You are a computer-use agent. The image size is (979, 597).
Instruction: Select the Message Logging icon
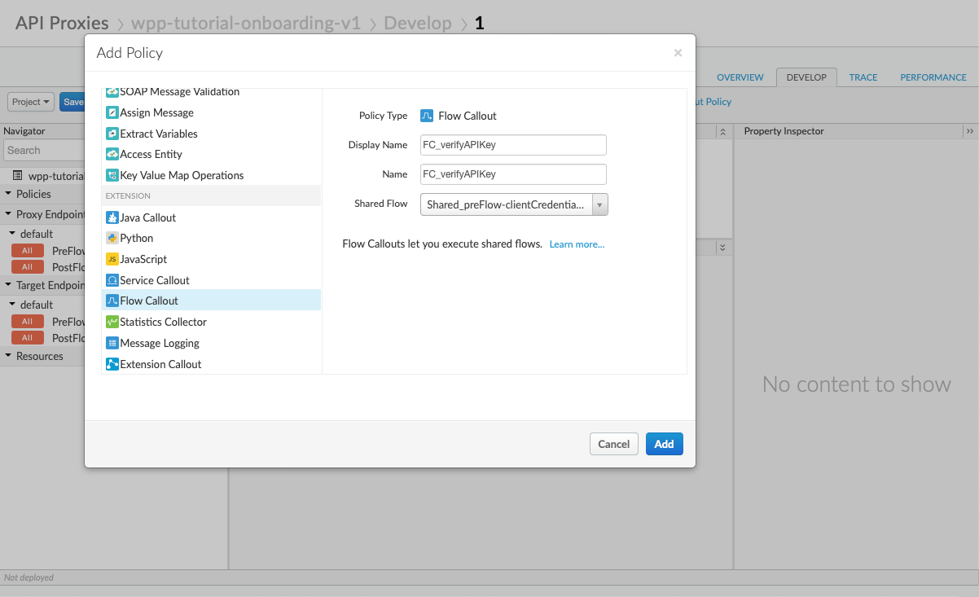[x=112, y=344]
